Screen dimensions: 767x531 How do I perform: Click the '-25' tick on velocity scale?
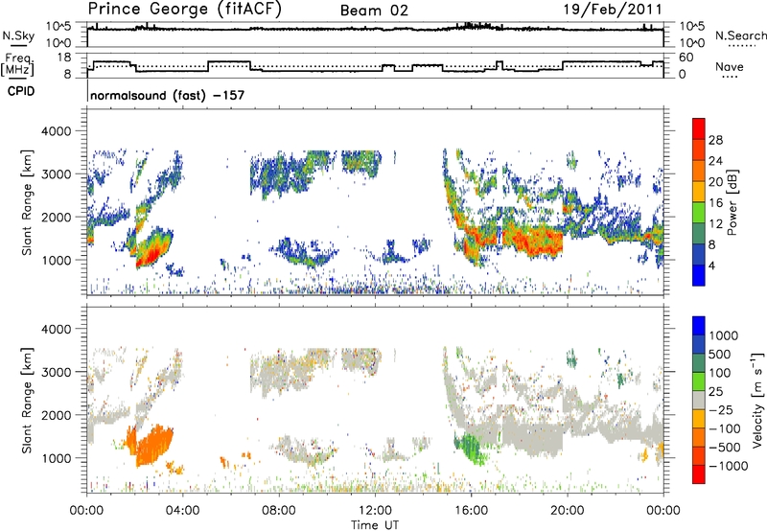721,409
